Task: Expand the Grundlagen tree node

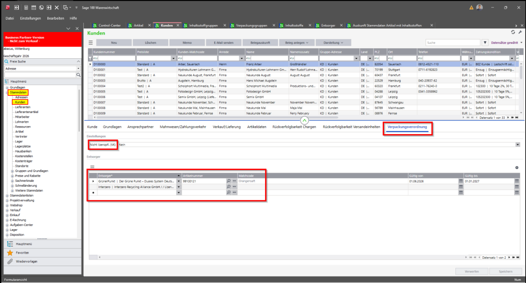Action: (x=7, y=88)
